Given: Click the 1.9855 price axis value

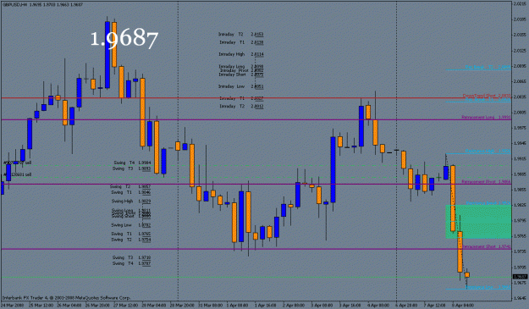Looking at the screenshot, I should [x=520, y=190].
